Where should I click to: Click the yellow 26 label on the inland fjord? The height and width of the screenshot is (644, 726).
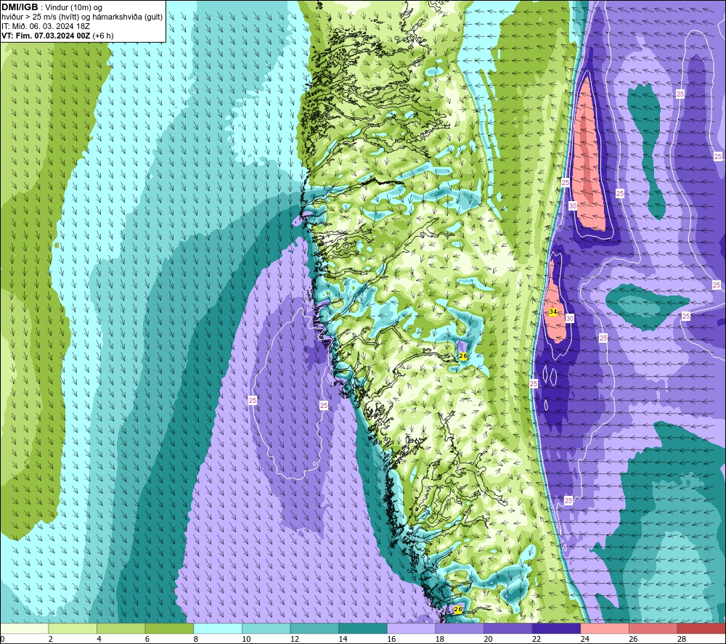(462, 356)
